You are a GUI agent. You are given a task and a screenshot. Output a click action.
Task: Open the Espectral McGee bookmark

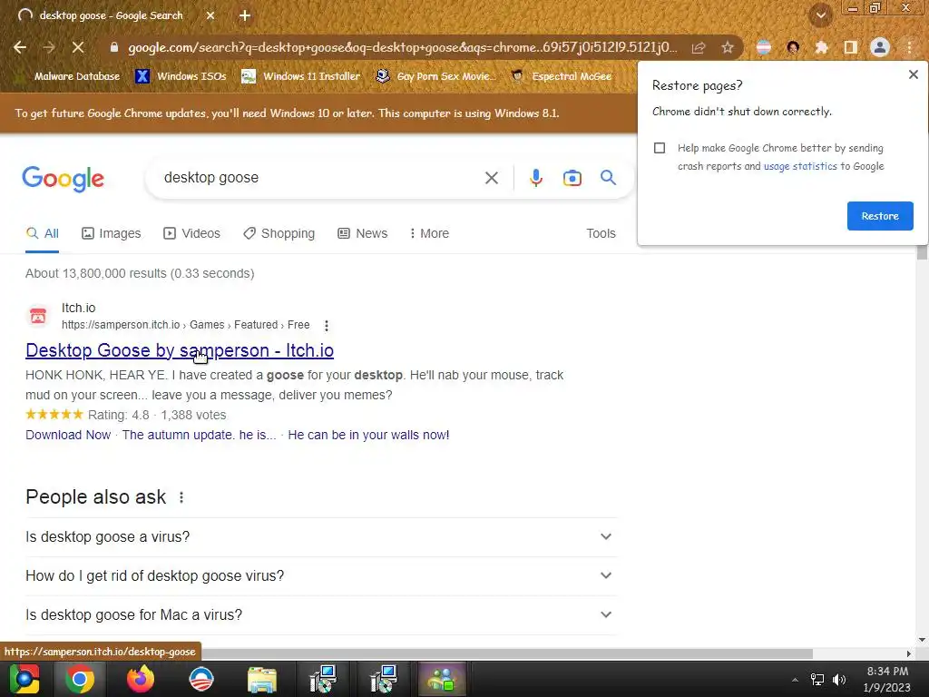pyautogui.click(x=561, y=76)
